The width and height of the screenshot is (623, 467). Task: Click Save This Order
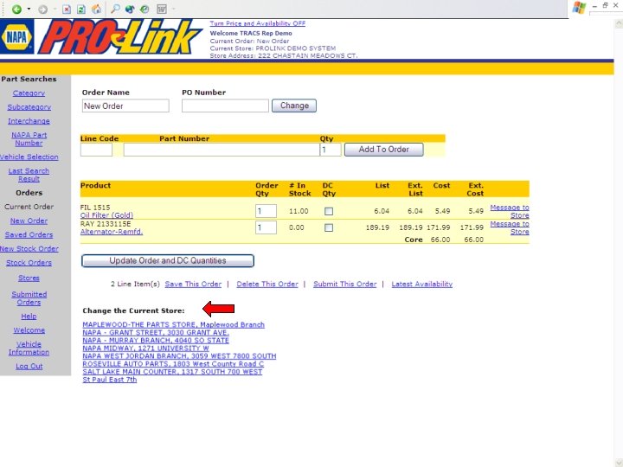[193, 284]
